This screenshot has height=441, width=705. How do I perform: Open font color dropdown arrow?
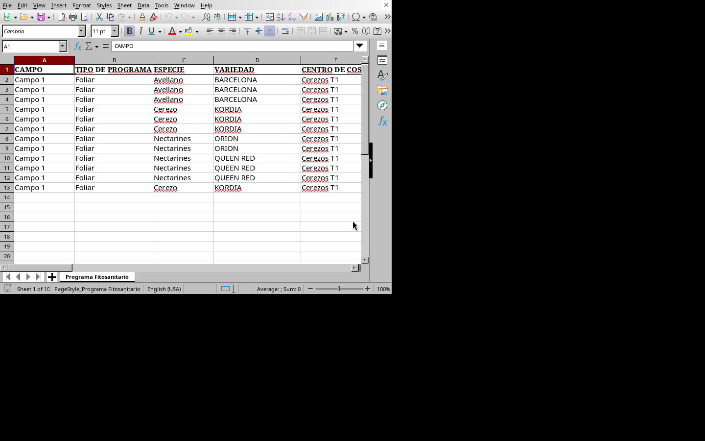point(180,31)
